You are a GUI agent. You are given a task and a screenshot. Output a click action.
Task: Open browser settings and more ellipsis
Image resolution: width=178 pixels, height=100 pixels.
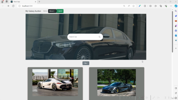tap(171, 6)
